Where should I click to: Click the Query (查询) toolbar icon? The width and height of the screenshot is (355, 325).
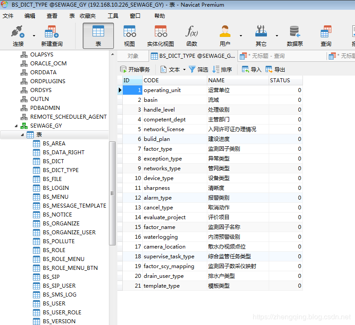pyautogui.click(x=326, y=32)
